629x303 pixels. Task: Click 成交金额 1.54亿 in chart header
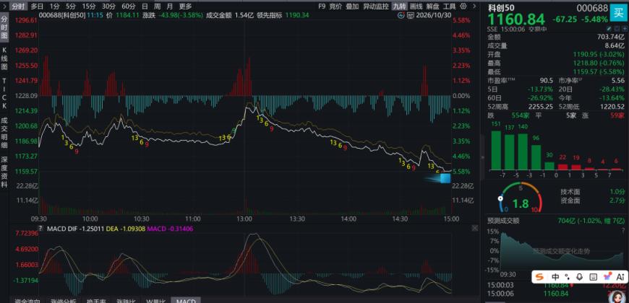pos(228,15)
